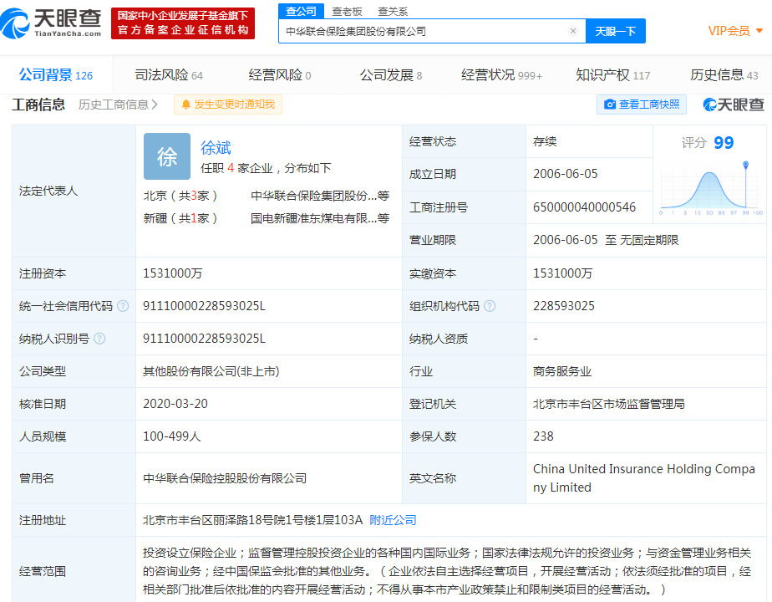Screen dimensions: 772x602
Task: Open the 历史信息 43 tab
Action: coord(724,75)
